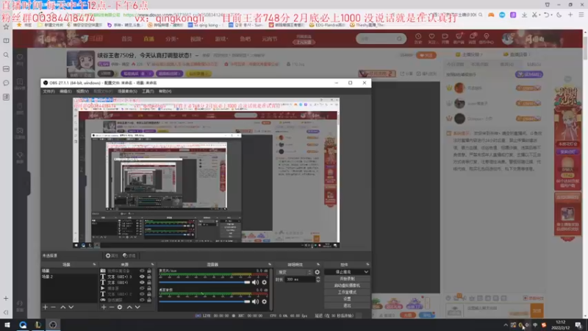This screenshot has width=588, height=331.
Task: Lock the 媒体源 source
Action: click(x=149, y=288)
